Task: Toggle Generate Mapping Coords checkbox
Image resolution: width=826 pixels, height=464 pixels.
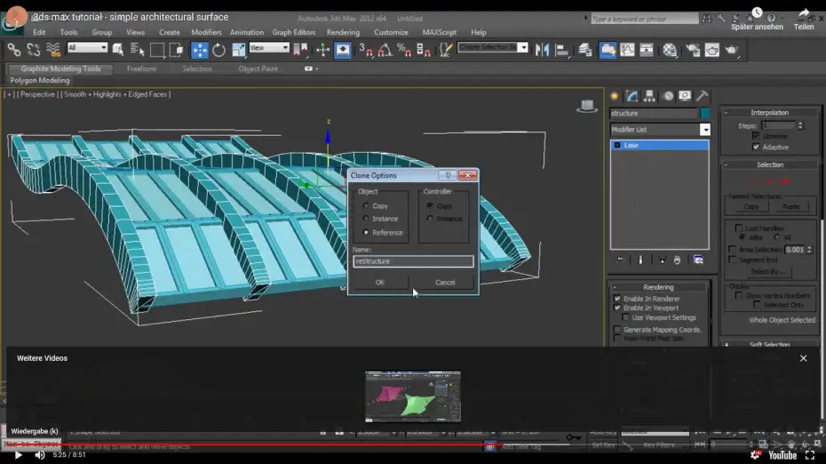Action: (x=617, y=330)
